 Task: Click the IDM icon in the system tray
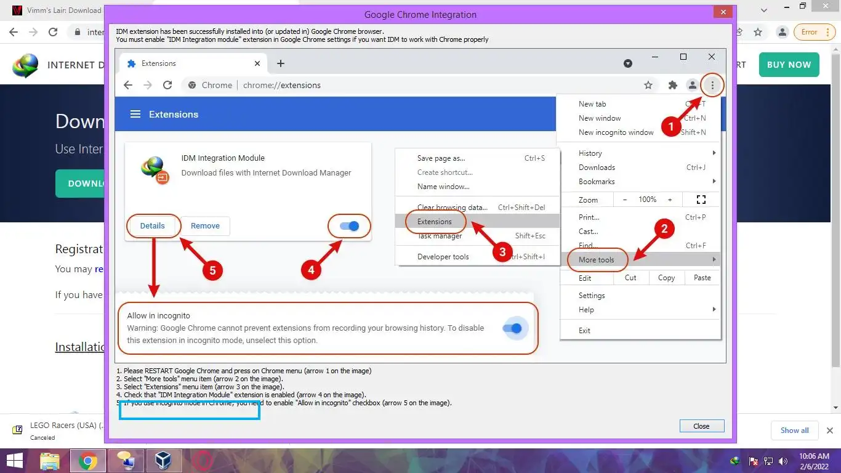(735, 461)
